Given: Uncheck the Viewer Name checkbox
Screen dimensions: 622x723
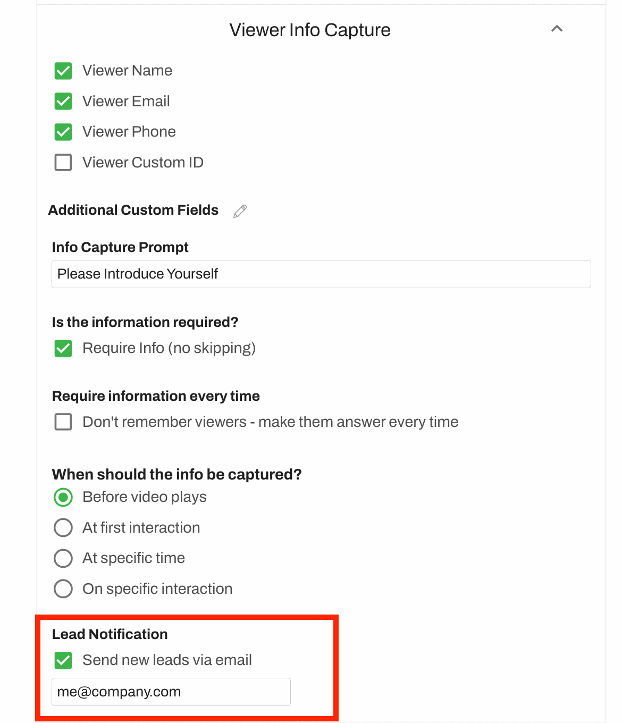Looking at the screenshot, I should pos(63,71).
